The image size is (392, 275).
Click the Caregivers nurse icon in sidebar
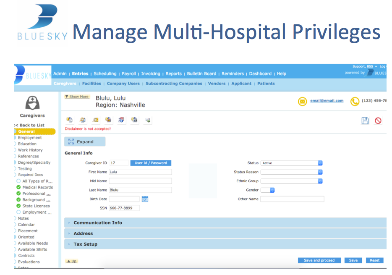pyautogui.click(x=32, y=103)
